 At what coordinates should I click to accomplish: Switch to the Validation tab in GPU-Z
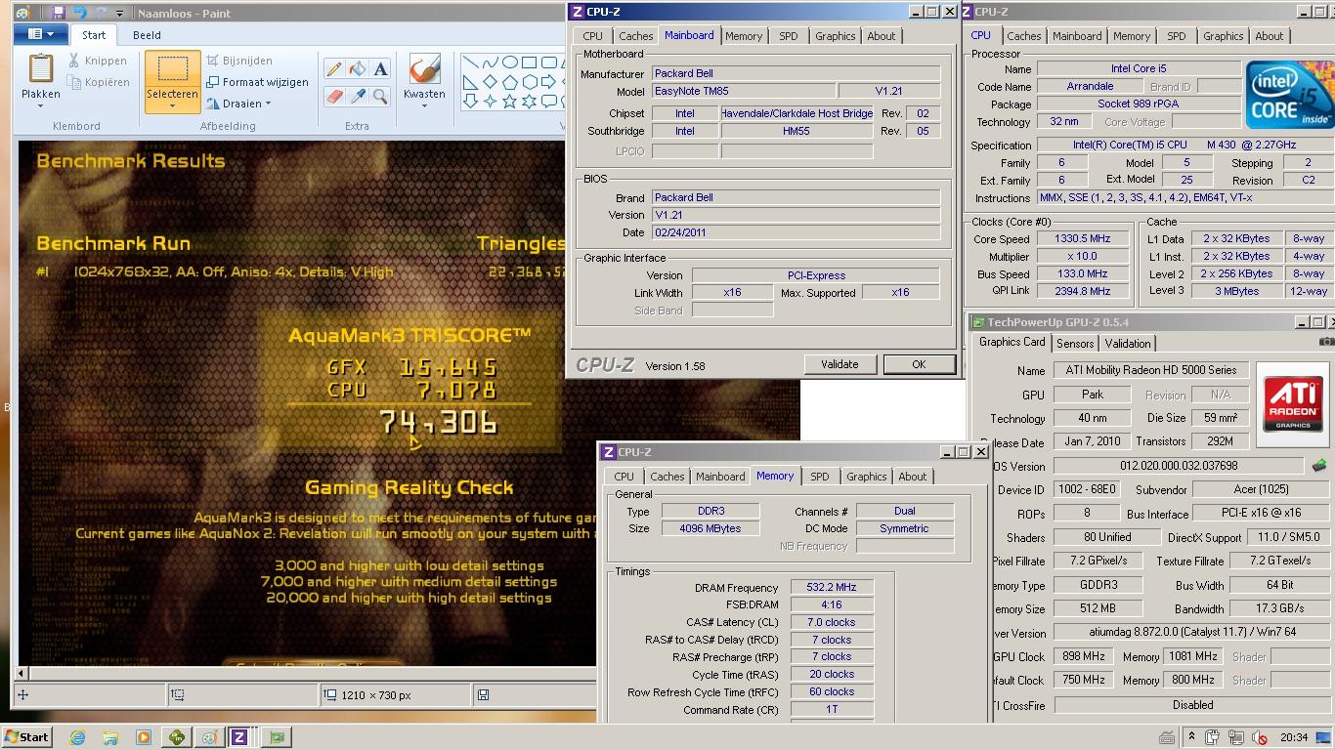click(1127, 344)
